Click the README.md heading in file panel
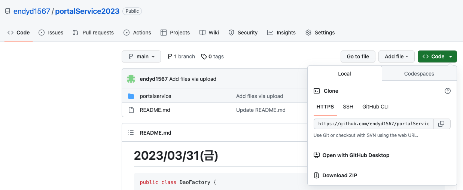 (x=155, y=133)
